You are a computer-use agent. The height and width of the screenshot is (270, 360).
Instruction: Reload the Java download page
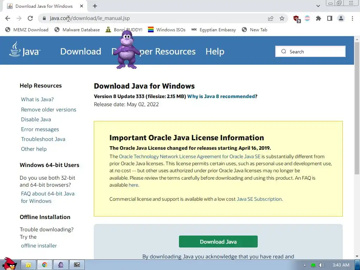30,18
